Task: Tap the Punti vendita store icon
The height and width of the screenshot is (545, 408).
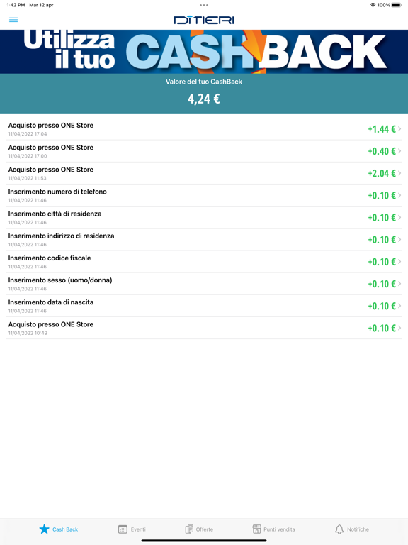Action: tap(256, 529)
